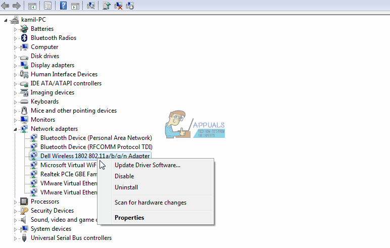Click the Mice and other pointing devices icon

[24, 111]
